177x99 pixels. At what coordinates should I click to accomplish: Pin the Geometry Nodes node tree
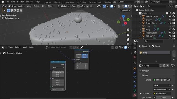(82, 47)
